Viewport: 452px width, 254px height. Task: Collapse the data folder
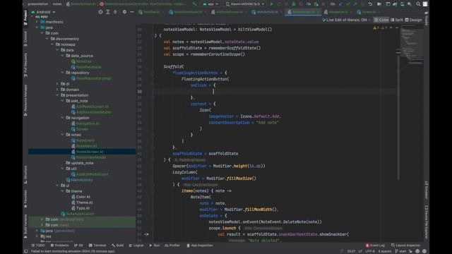coord(57,50)
